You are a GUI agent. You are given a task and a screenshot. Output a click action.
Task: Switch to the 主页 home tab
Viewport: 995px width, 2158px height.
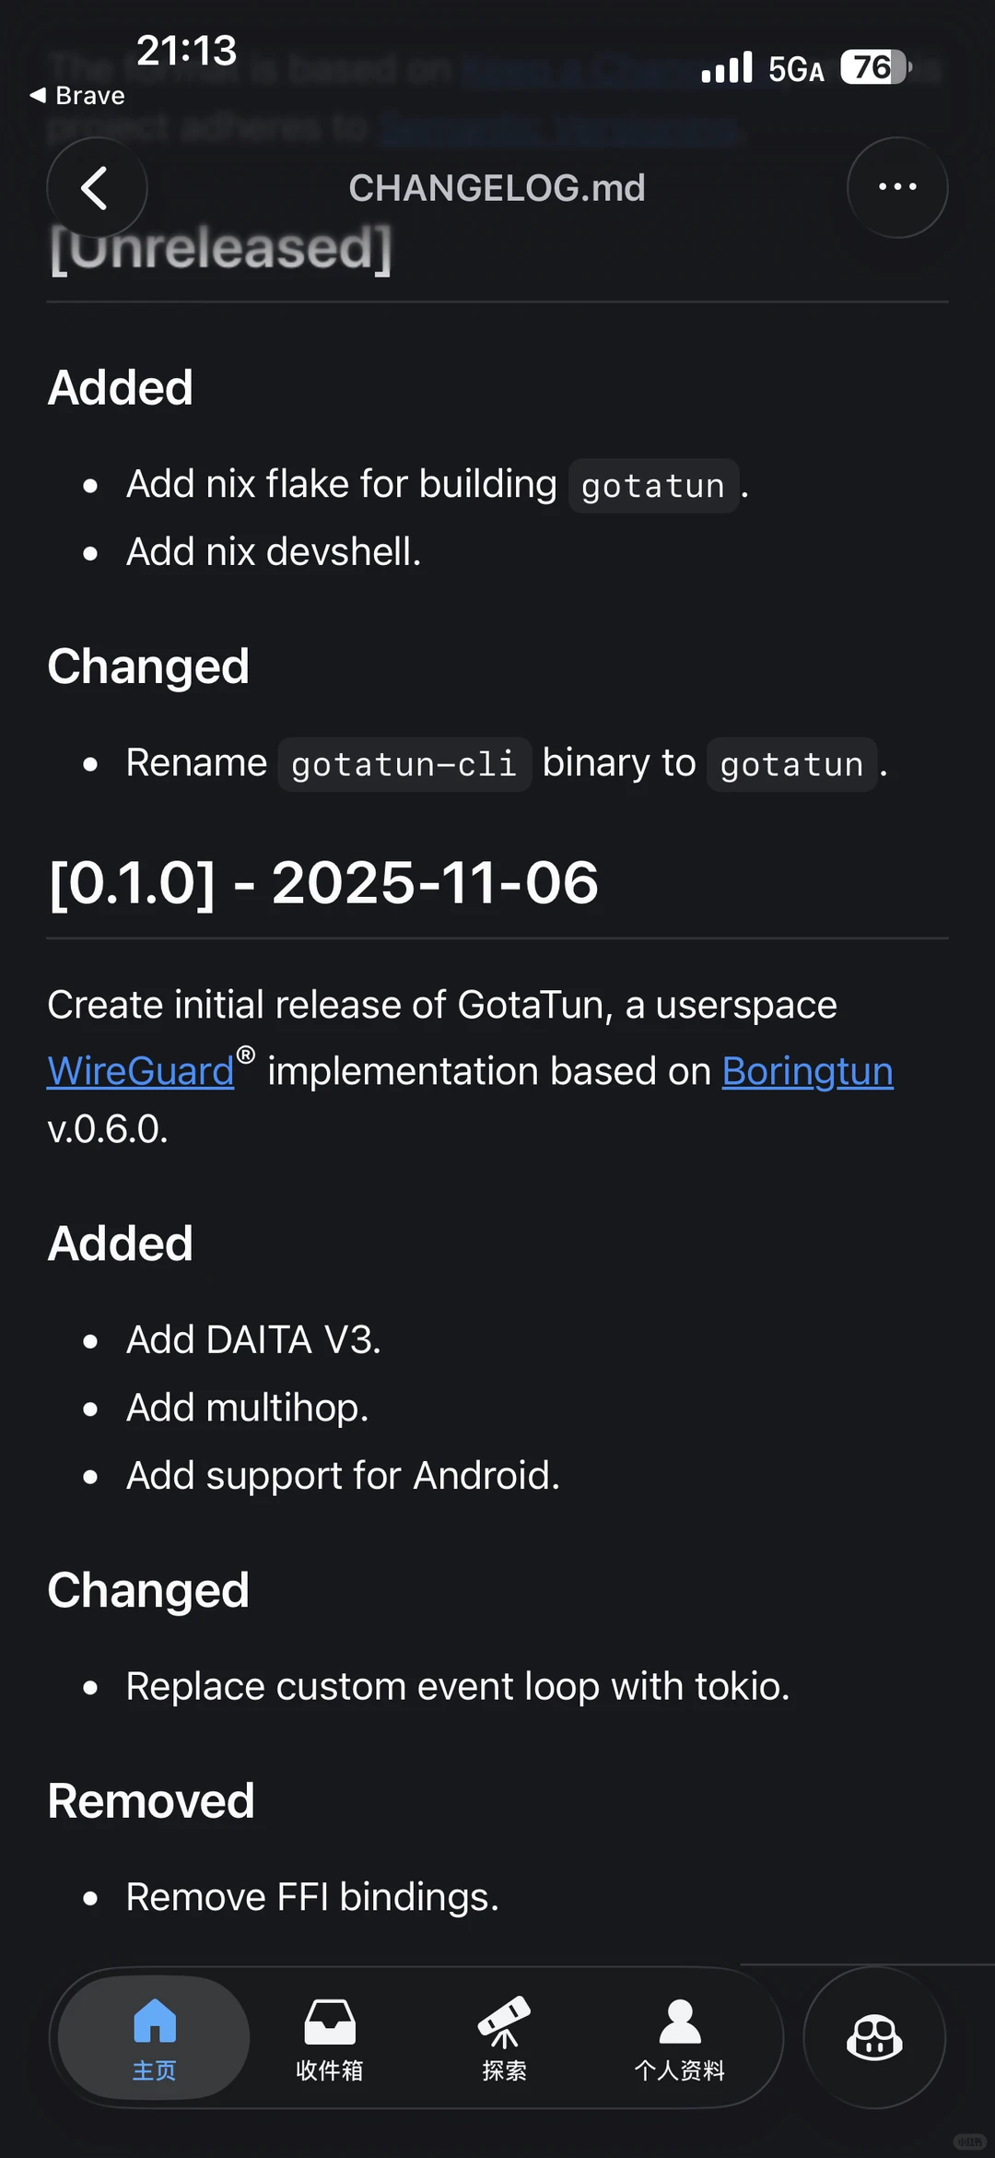(154, 2037)
